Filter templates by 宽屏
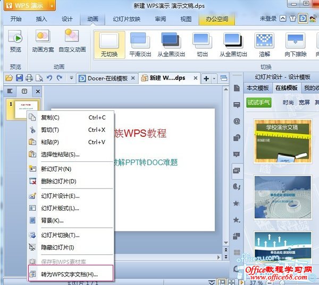319x285 pixels. (x=304, y=102)
